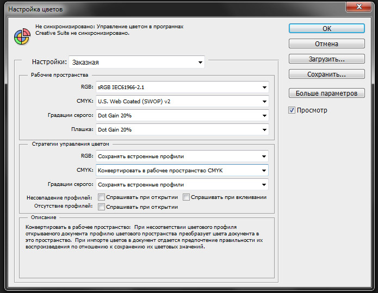Open the RGB color policy dropdown

182,157
